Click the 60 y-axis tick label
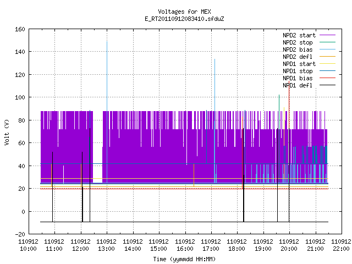Screen dimensions: 352x264 (x=21, y=143)
